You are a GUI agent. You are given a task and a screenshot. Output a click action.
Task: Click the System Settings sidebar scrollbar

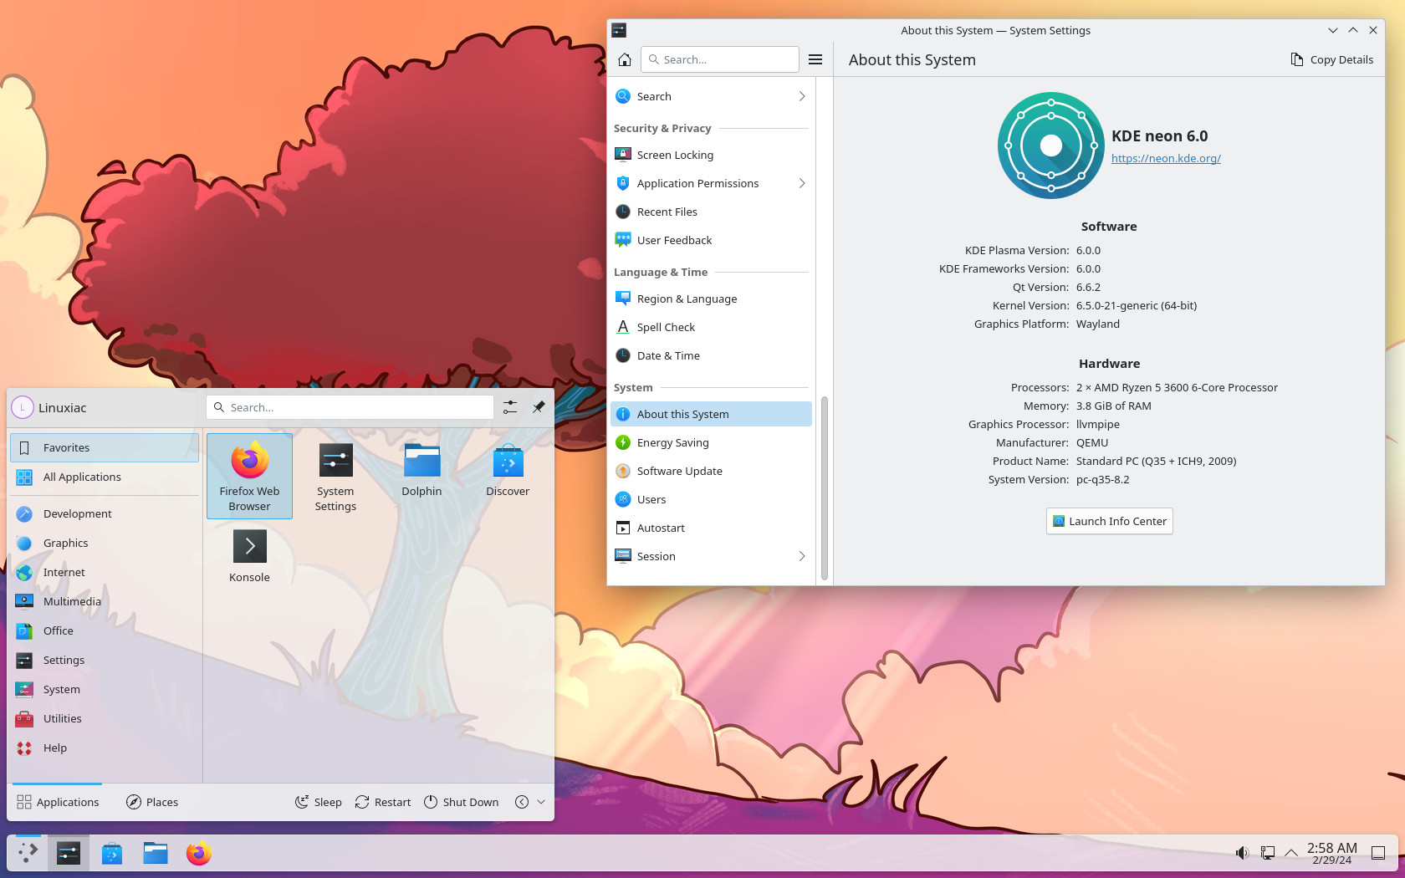pos(824,488)
